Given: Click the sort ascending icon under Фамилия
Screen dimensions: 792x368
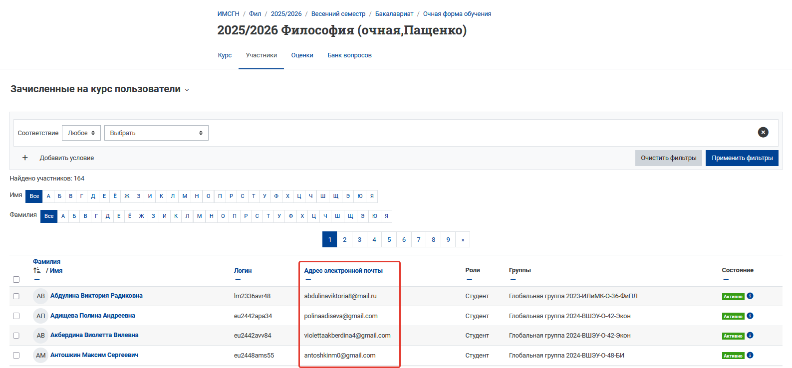Looking at the screenshot, I should (37, 270).
